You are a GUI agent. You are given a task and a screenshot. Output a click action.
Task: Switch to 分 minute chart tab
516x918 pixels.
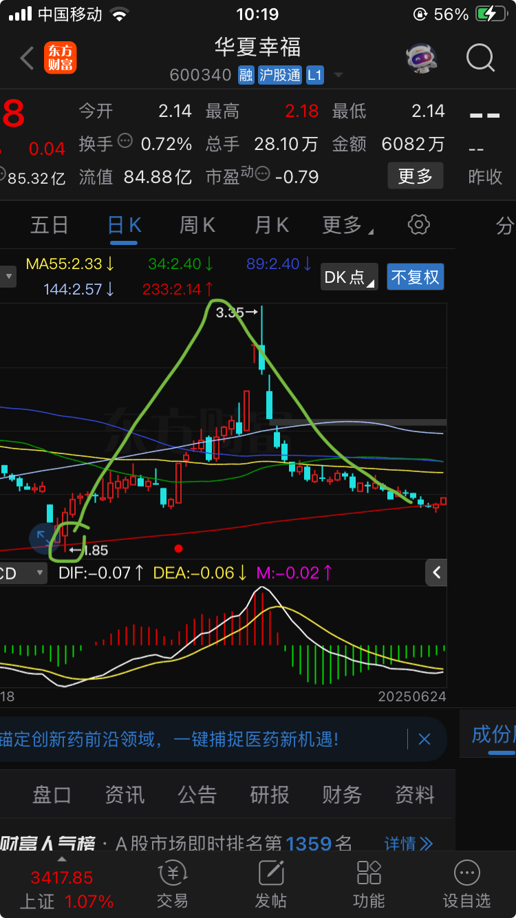(506, 225)
